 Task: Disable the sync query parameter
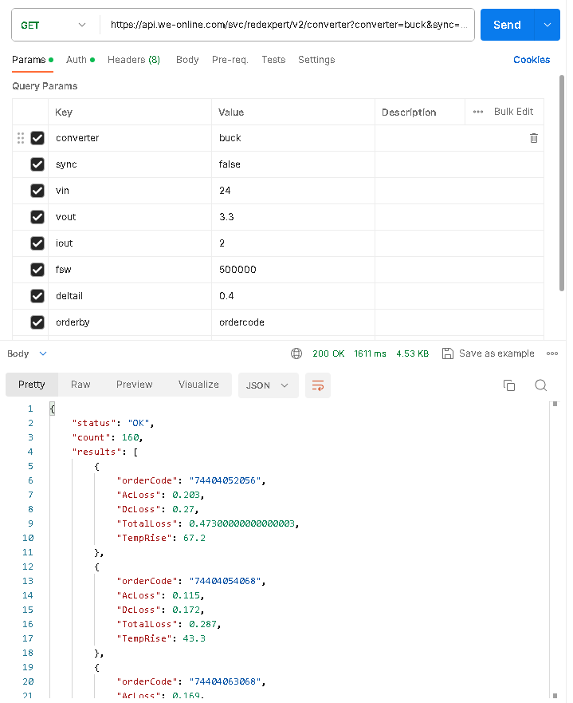point(37,164)
